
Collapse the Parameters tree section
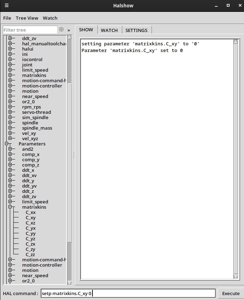(7, 144)
